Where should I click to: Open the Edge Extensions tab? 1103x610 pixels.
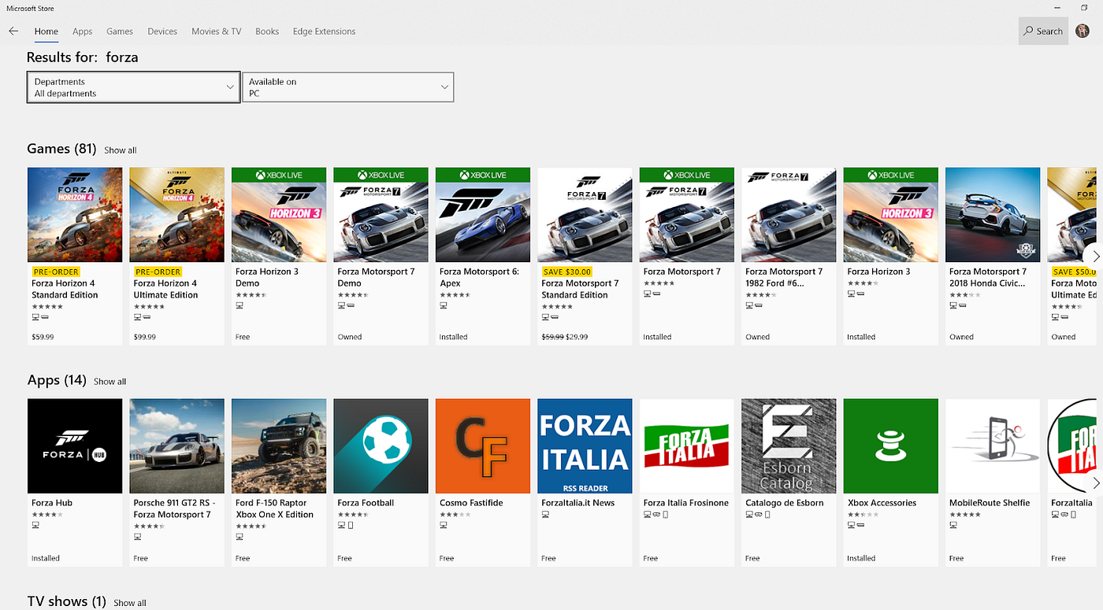(x=324, y=31)
